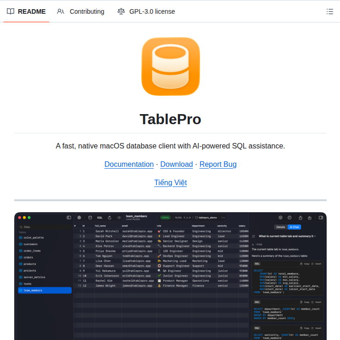340x340 pixels.
Task: Click the history clock icon in screenshot toolbar
Action: 290,218
